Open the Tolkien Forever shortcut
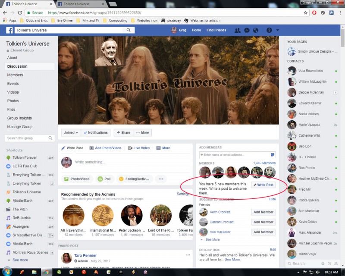345x276 pixels. 25,157
